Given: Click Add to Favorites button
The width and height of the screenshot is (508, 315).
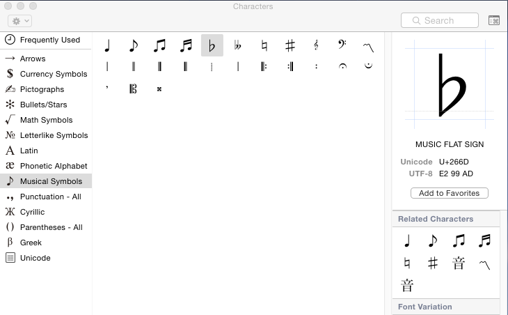Looking at the screenshot, I should click(450, 193).
